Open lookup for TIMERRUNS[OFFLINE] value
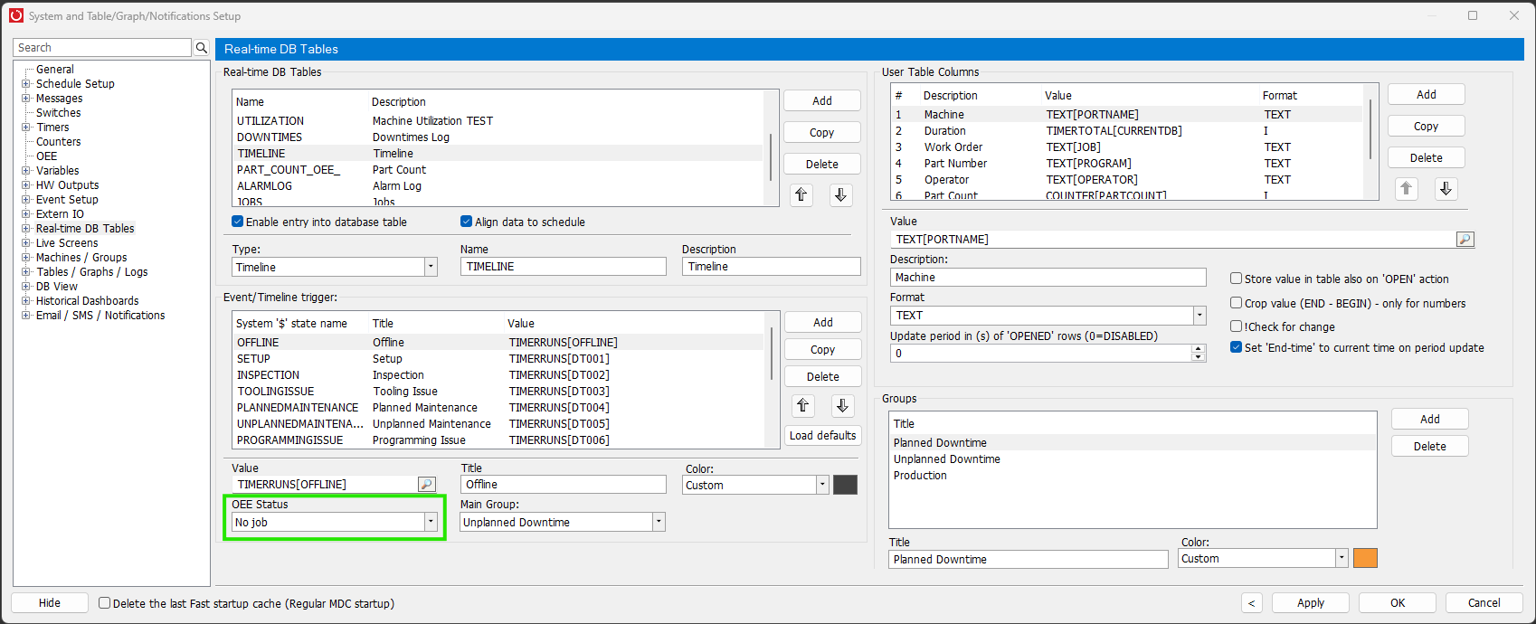 pos(427,485)
